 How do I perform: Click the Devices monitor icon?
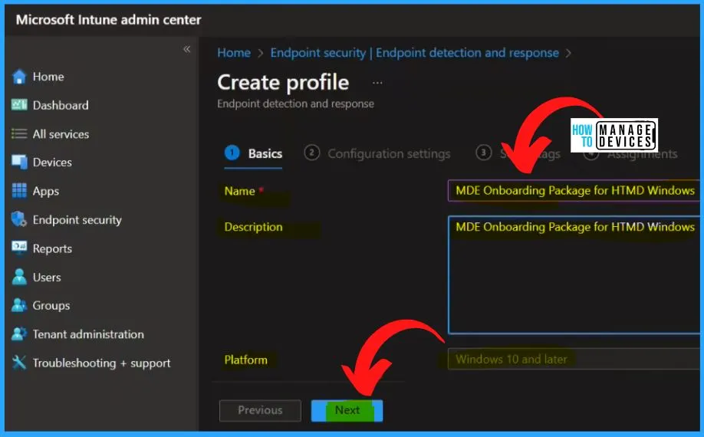pos(19,162)
